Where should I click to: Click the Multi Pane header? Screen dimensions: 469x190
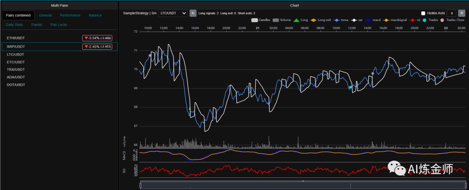tap(59, 5)
